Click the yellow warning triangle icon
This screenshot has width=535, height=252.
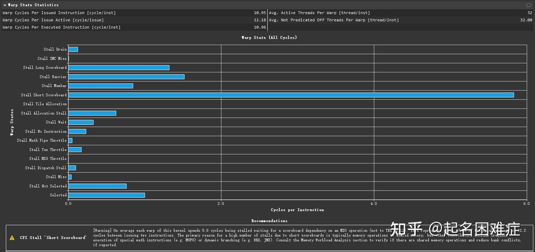[x=12, y=238]
